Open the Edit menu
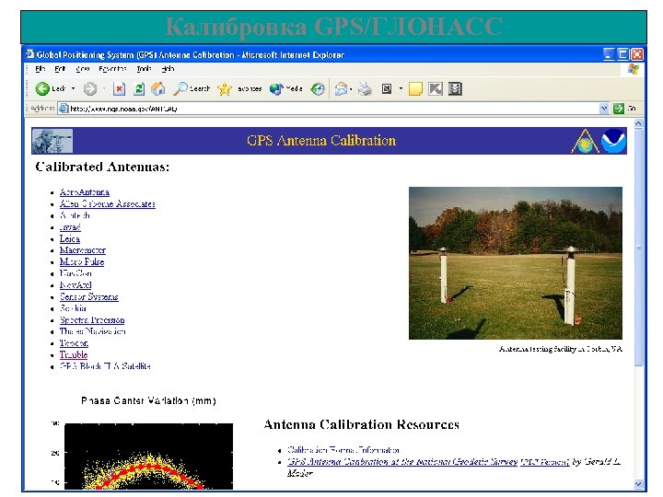 click(x=60, y=69)
